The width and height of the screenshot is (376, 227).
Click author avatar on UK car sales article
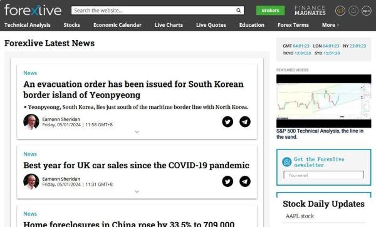coord(31,181)
